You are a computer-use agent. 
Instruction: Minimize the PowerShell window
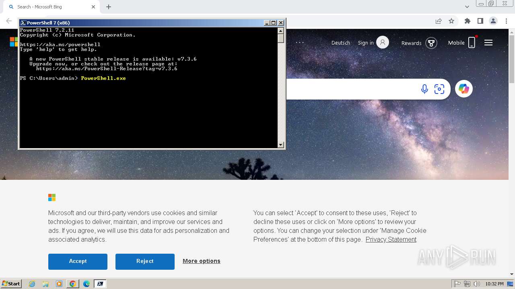pyautogui.click(x=267, y=23)
